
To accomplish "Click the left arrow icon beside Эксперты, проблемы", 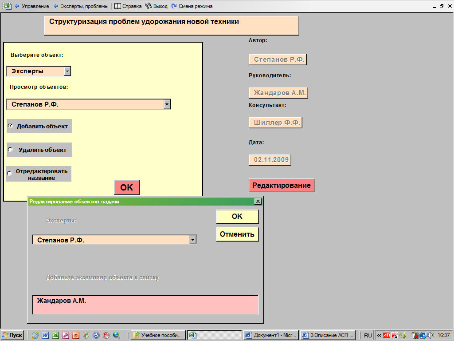I will coord(55,6).
